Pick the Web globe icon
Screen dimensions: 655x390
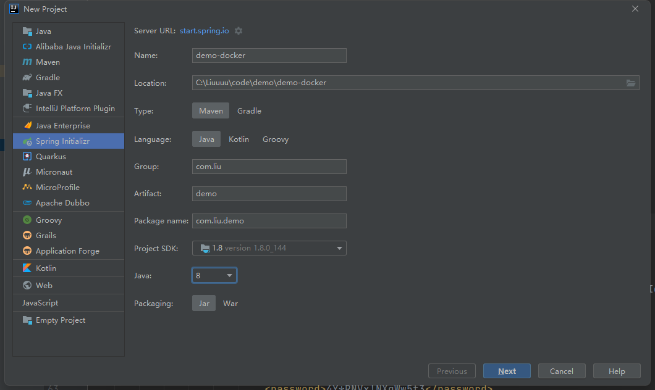pyautogui.click(x=27, y=285)
